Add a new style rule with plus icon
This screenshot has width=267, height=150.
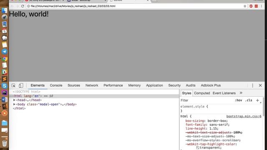[x=257, y=100]
